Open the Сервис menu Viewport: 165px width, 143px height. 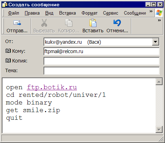point(111,13)
